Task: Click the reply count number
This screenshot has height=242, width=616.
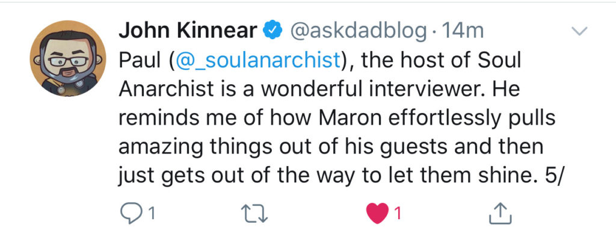Action: pyautogui.click(x=152, y=212)
